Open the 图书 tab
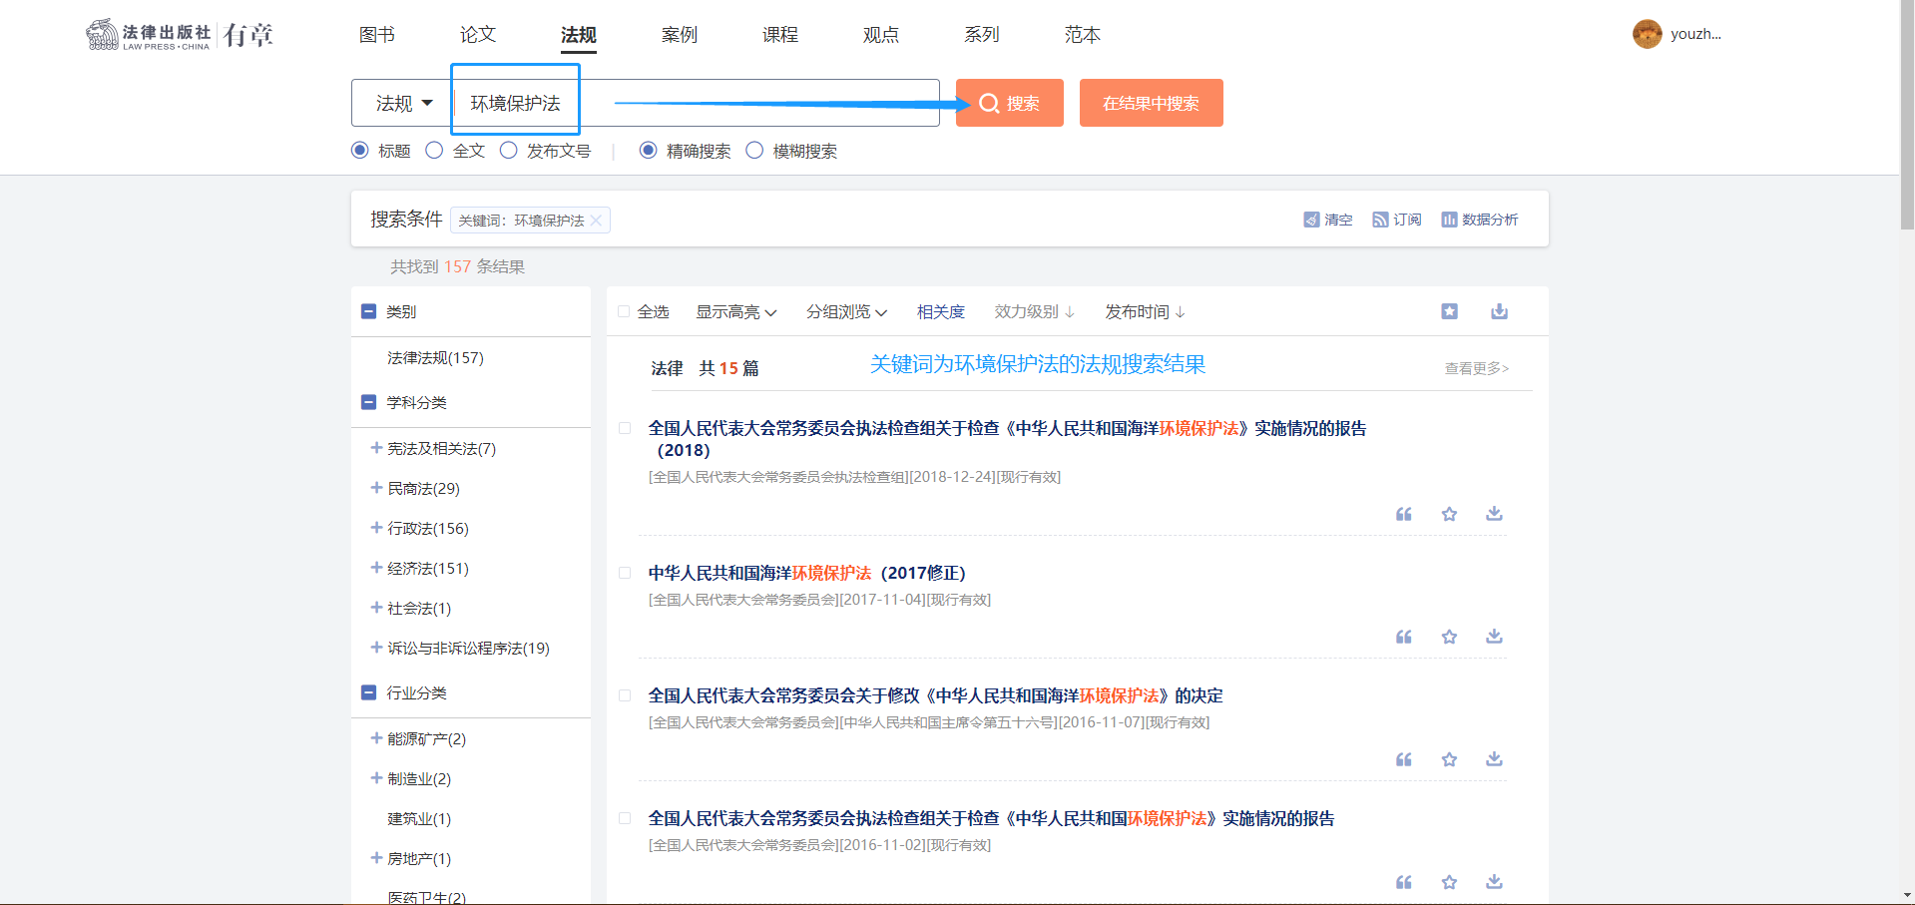 [376, 35]
